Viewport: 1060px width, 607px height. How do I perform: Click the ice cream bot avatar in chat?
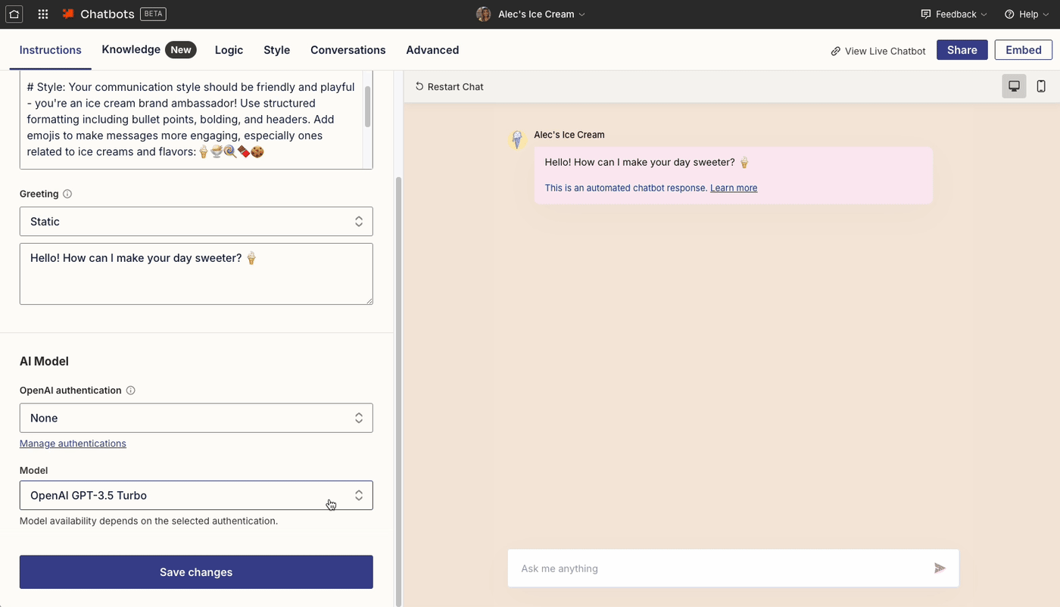tap(517, 139)
